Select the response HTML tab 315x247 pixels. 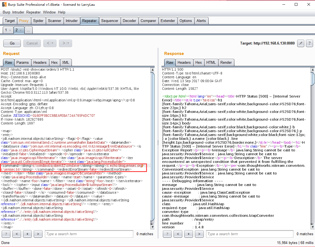tap(211, 62)
